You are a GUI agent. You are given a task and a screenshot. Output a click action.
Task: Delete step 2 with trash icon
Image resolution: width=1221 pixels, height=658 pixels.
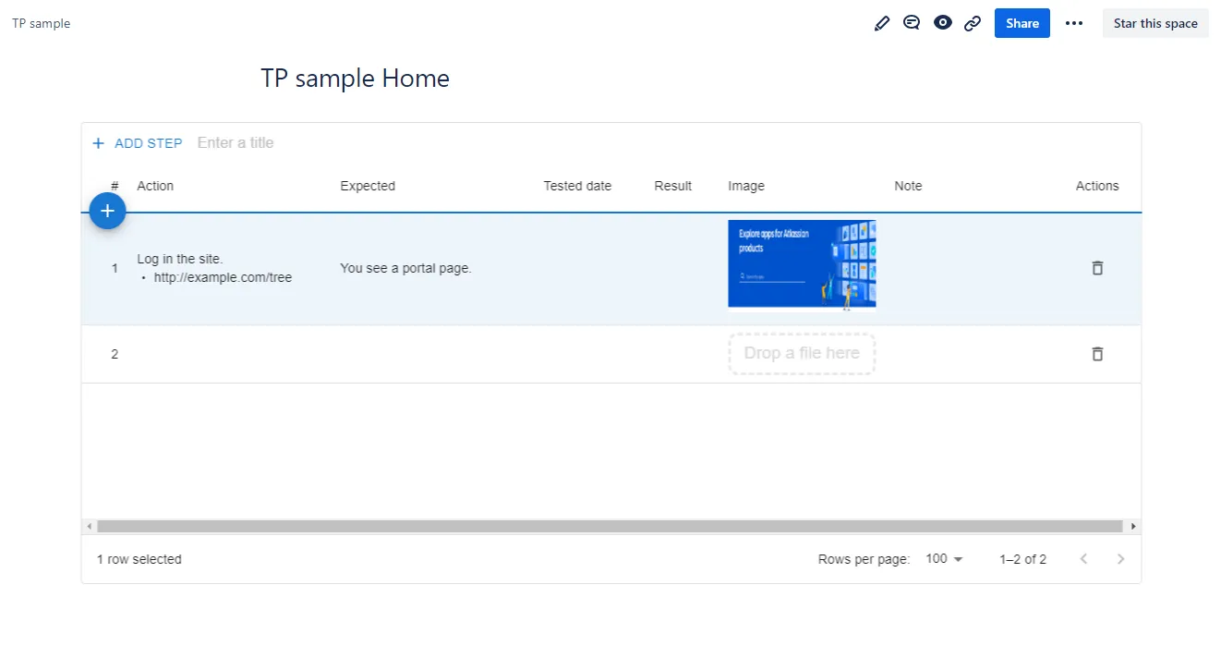pos(1097,354)
